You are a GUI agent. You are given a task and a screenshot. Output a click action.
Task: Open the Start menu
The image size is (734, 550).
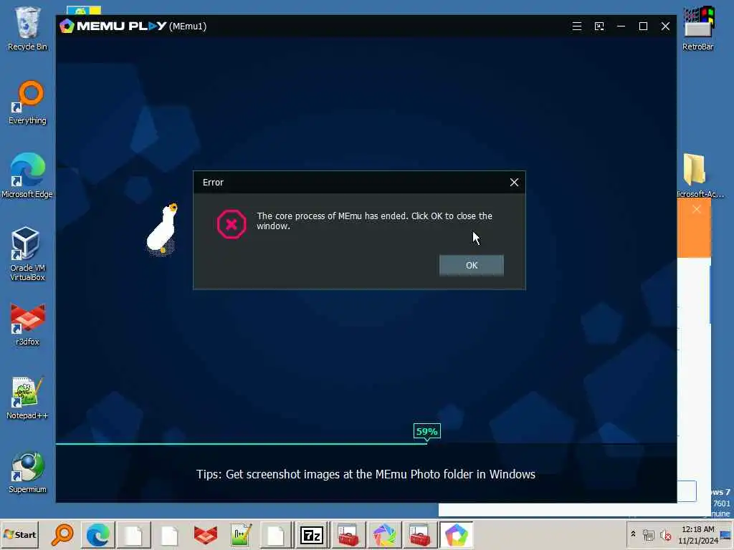19,534
